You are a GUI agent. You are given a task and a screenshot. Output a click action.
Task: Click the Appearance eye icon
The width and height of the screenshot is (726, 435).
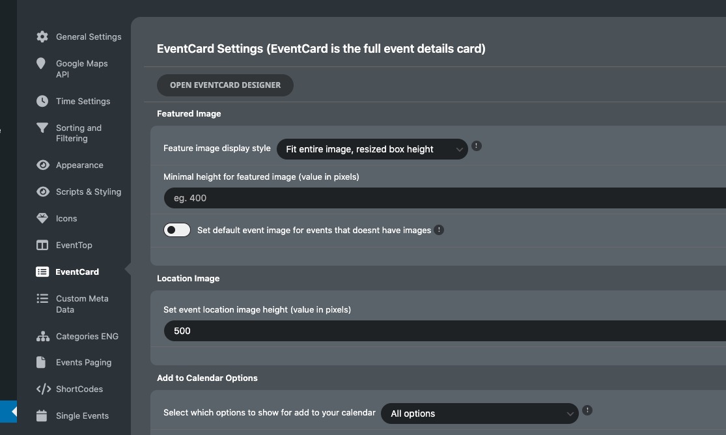click(42, 165)
